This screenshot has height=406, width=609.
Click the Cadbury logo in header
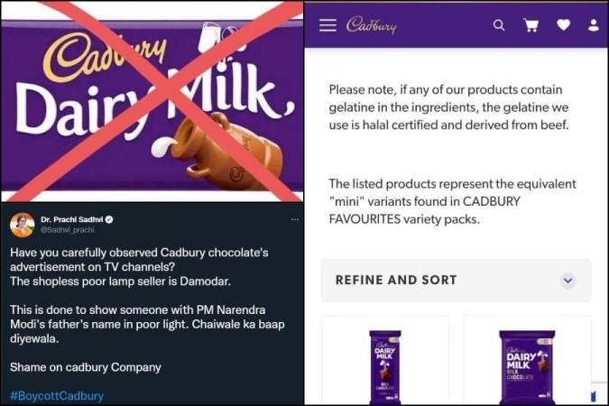pos(372,25)
